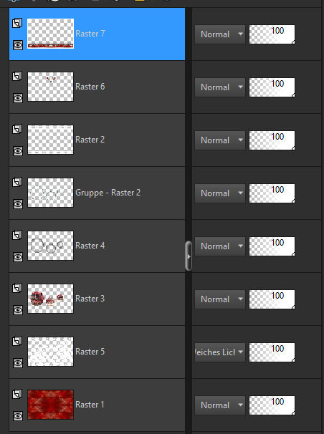The image size is (324, 434).
Task: Click the layer type icon on Gruppe - Raster 2
Action: pyautogui.click(x=17, y=182)
